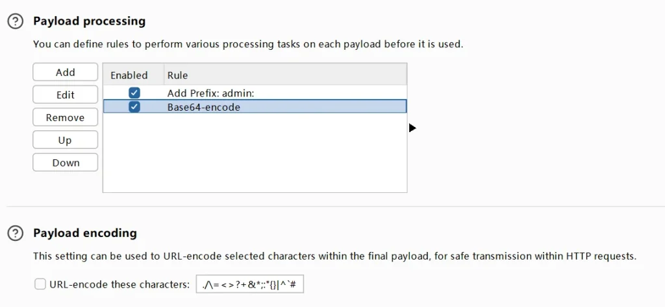Move the selected rule Up

pos(65,141)
